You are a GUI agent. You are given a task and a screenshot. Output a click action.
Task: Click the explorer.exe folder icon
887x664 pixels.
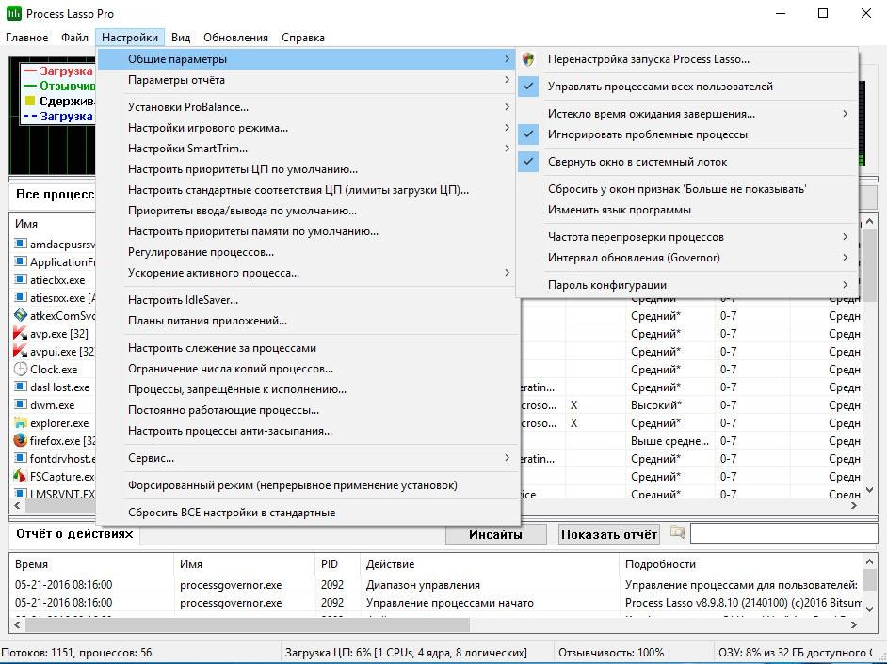point(21,422)
